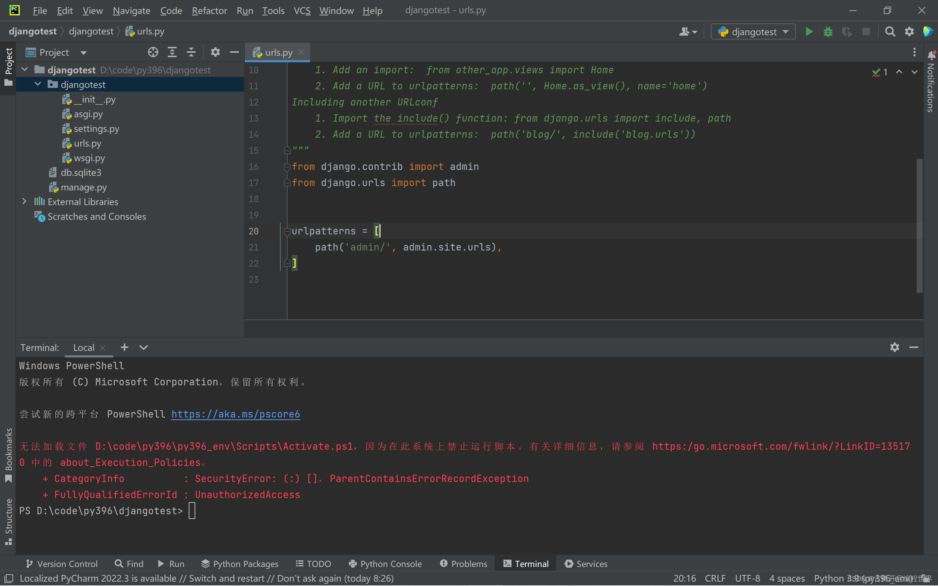Click cursor position 20:16 in status bar

coord(684,578)
